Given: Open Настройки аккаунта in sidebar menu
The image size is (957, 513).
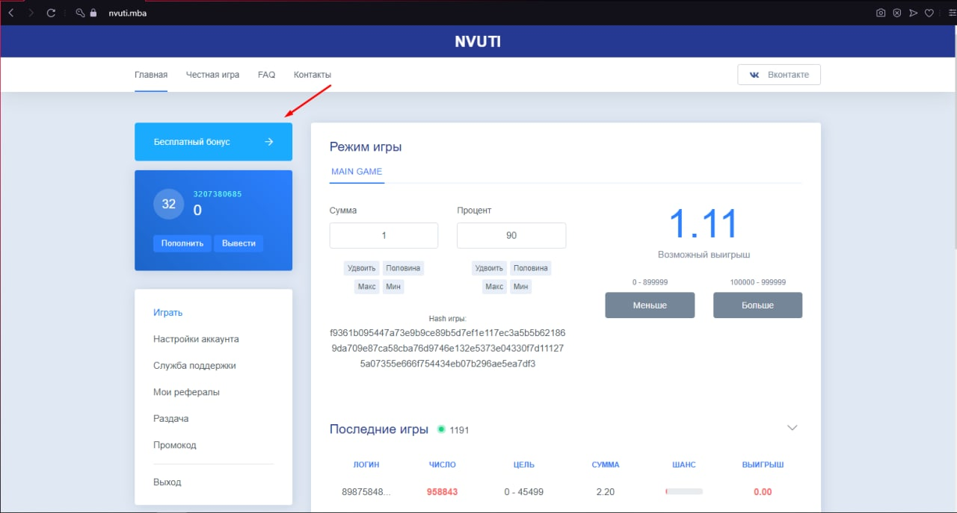Looking at the screenshot, I should pyautogui.click(x=196, y=339).
